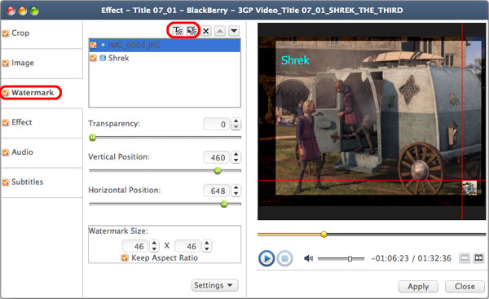This screenshot has width=489, height=299.
Task: Click the Transparency slider handle
Action: 93,138
